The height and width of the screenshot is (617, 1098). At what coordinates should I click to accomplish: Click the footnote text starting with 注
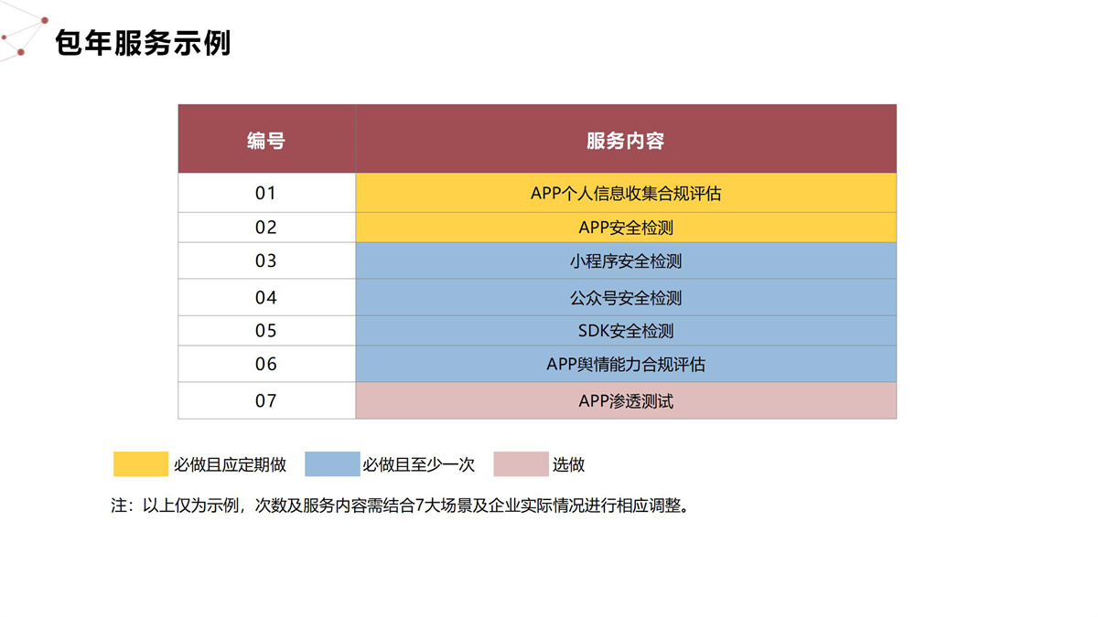(399, 506)
